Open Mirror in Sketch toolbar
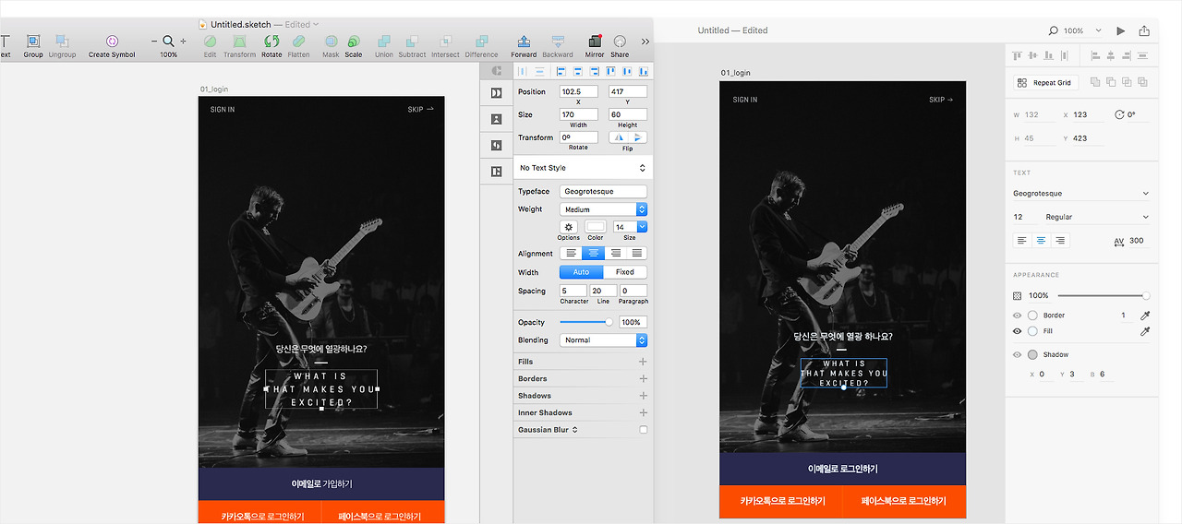This screenshot has height=524, width=1182. tap(595, 45)
